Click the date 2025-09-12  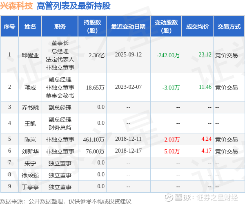pos(128,54)
